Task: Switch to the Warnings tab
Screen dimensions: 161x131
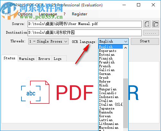Action: (x=27, y=59)
